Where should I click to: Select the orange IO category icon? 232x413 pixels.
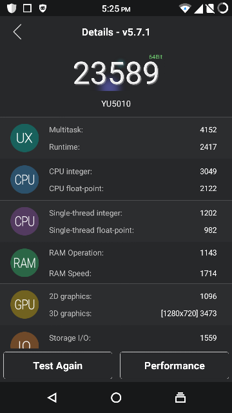[x=24, y=340]
